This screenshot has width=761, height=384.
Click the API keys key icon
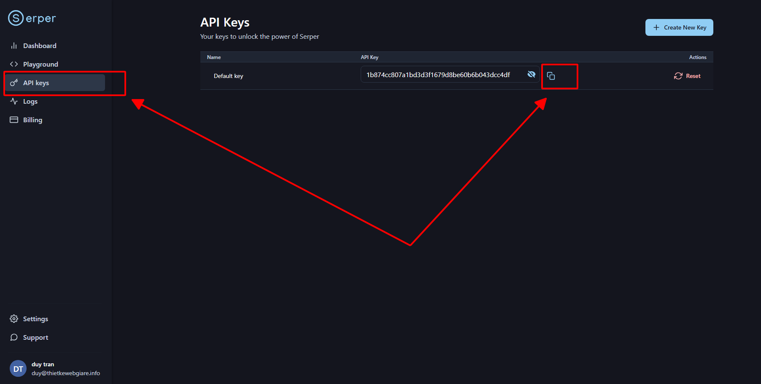point(14,83)
